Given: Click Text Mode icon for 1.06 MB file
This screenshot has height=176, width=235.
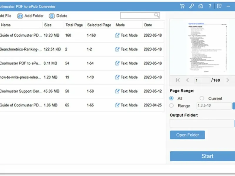Looking at the screenshot, I should pyautogui.click(x=117, y=105).
